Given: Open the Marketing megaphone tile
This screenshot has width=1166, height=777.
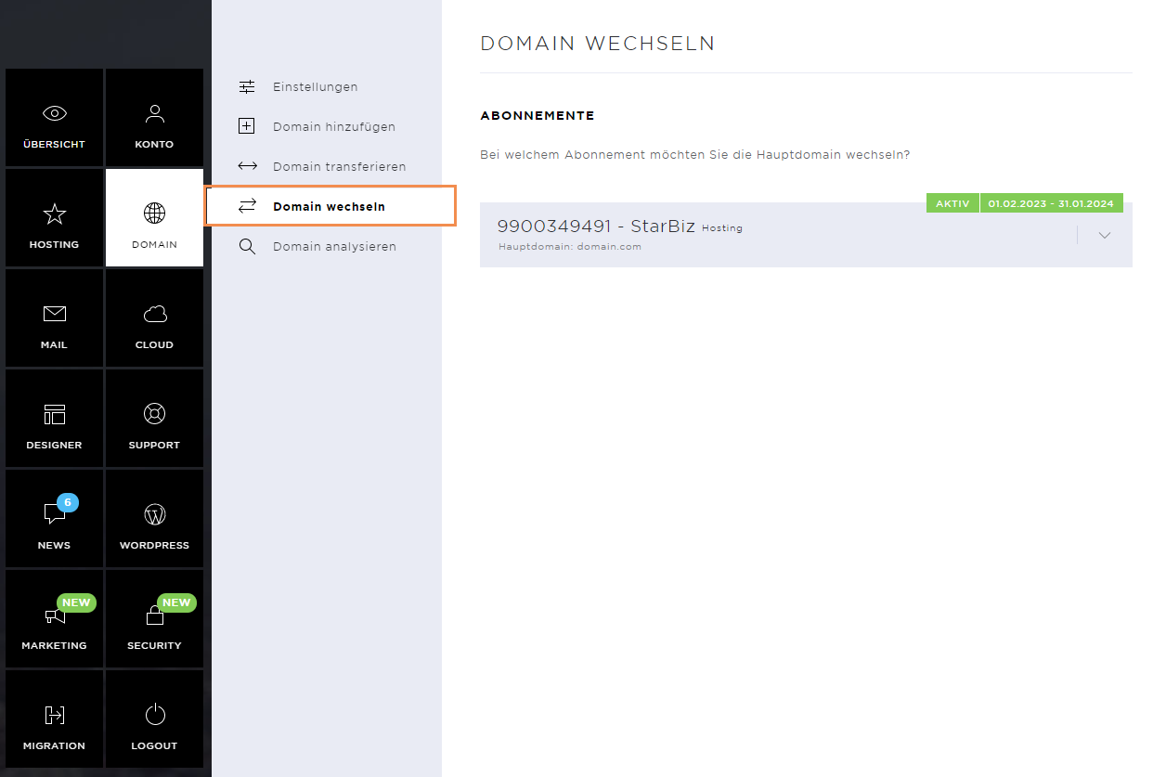Looking at the screenshot, I should point(54,618).
